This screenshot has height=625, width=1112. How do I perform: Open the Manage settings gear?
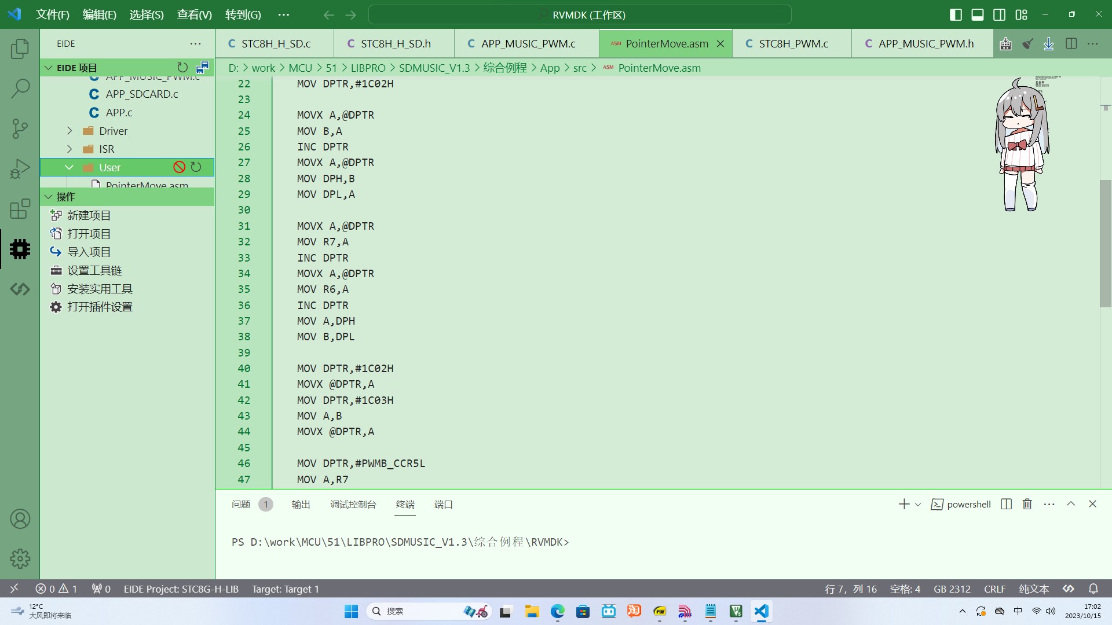pyautogui.click(x=20, y=559)
